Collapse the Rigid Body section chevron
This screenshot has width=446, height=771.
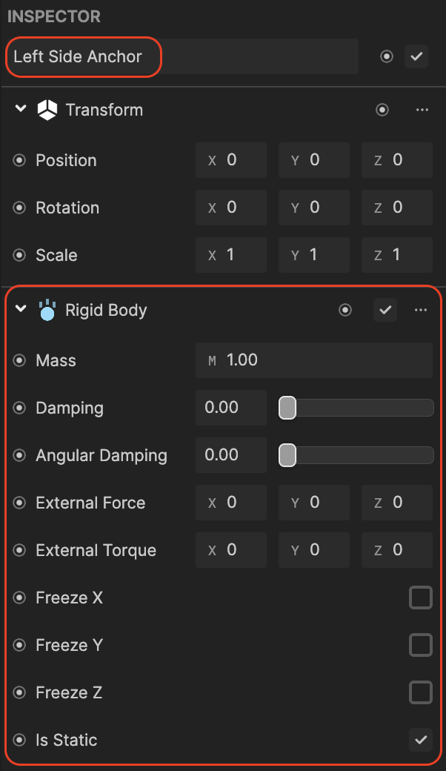tap(21, 309)
